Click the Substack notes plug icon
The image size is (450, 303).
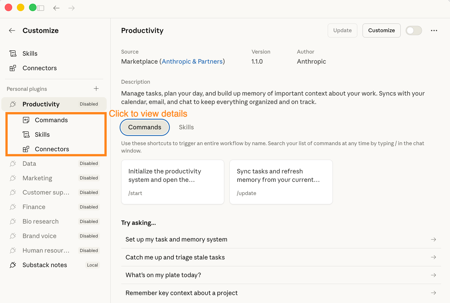pyautogui.click(x=13, y=265)
